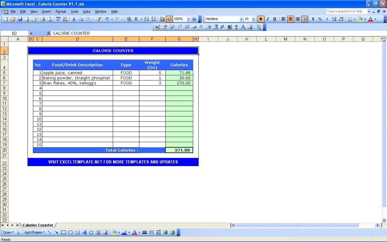Image resolution: width=387 pixels, height=242 pixels.
Task: Click the AutoShapes button
Action: [34, 232]
